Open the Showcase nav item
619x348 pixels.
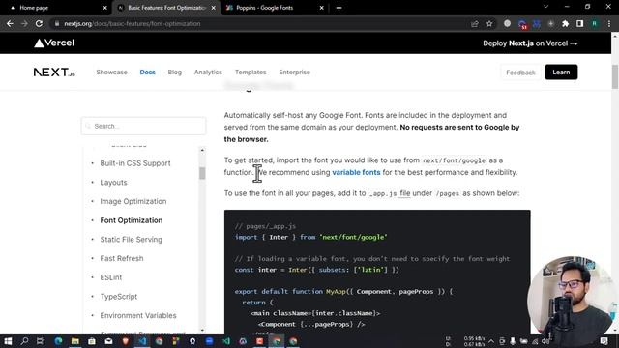pyautogui.click(x=112, y=72)
